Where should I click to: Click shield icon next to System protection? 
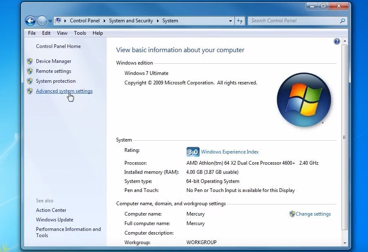(x=30, y=81)
